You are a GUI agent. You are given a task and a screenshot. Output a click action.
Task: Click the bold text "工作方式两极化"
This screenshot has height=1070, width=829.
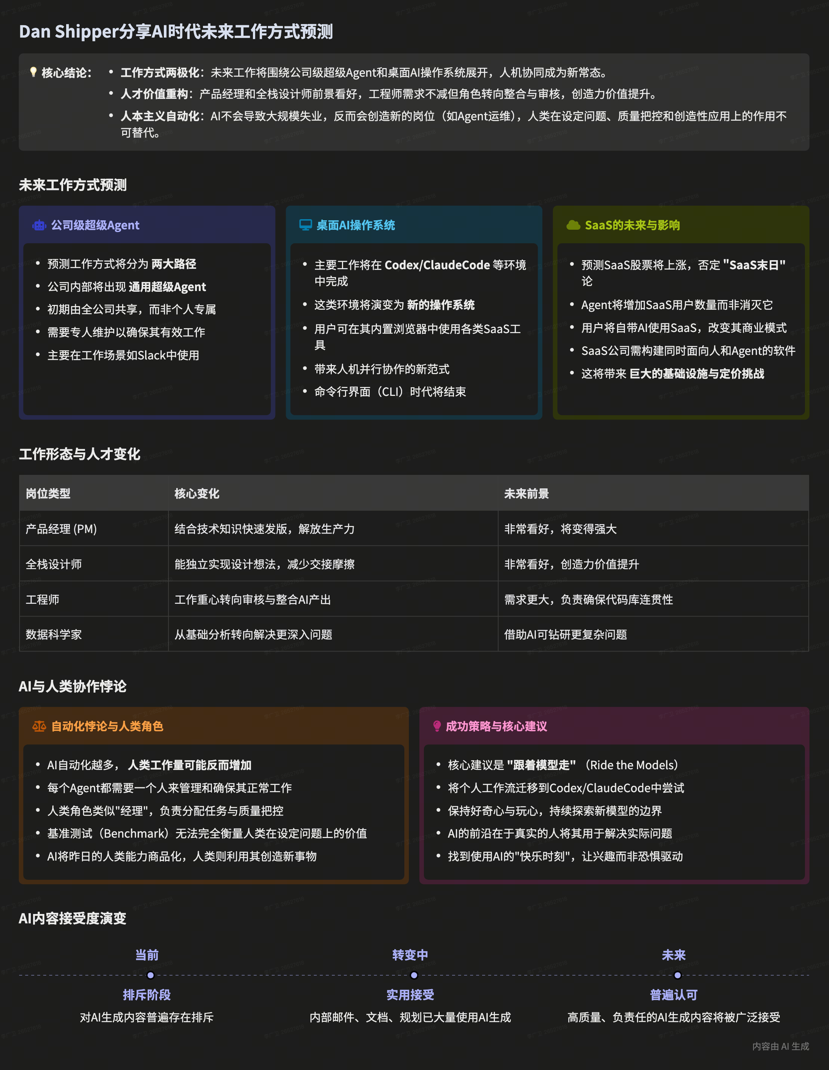click(x=160, y=73)
